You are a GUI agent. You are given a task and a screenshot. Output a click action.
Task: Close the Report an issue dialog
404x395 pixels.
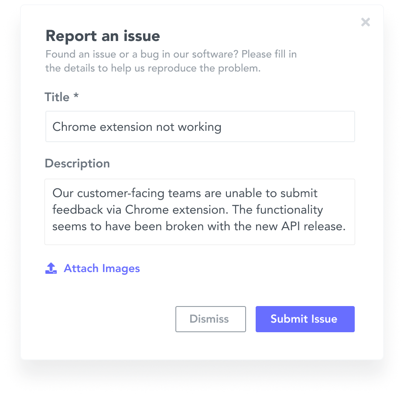pyautogui.click(x=365, y=22)
